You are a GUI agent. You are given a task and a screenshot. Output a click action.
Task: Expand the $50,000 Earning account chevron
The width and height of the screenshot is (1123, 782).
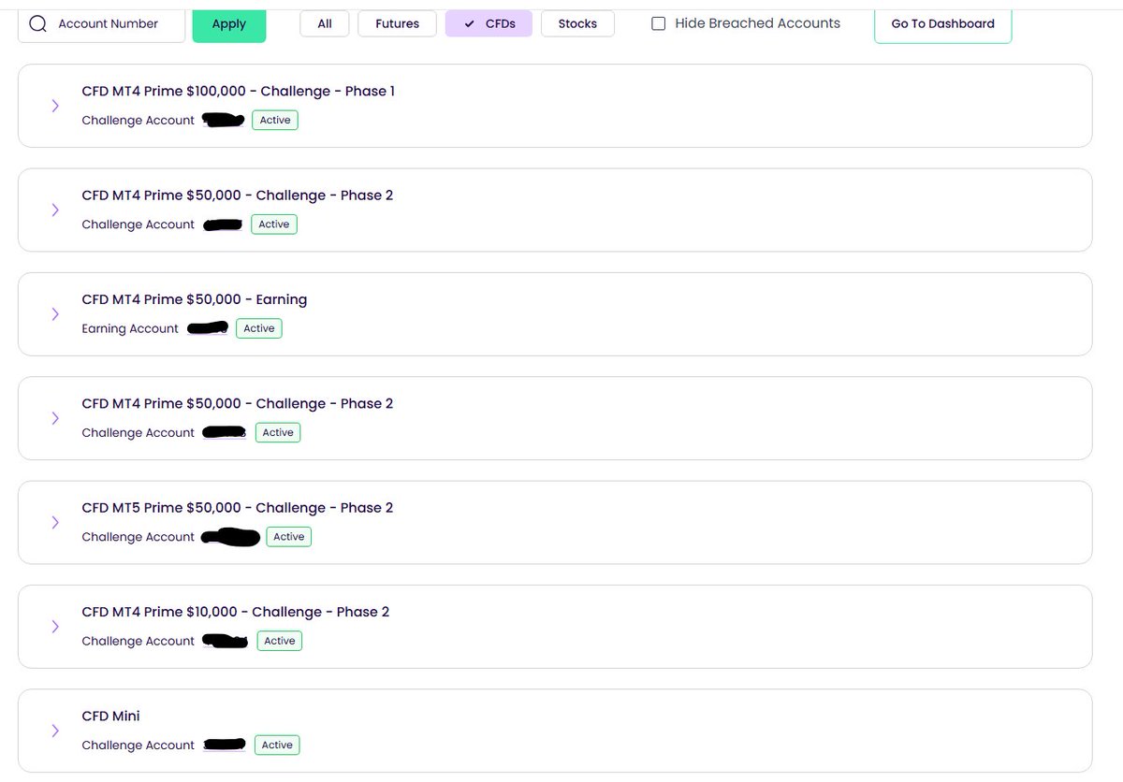55,314
